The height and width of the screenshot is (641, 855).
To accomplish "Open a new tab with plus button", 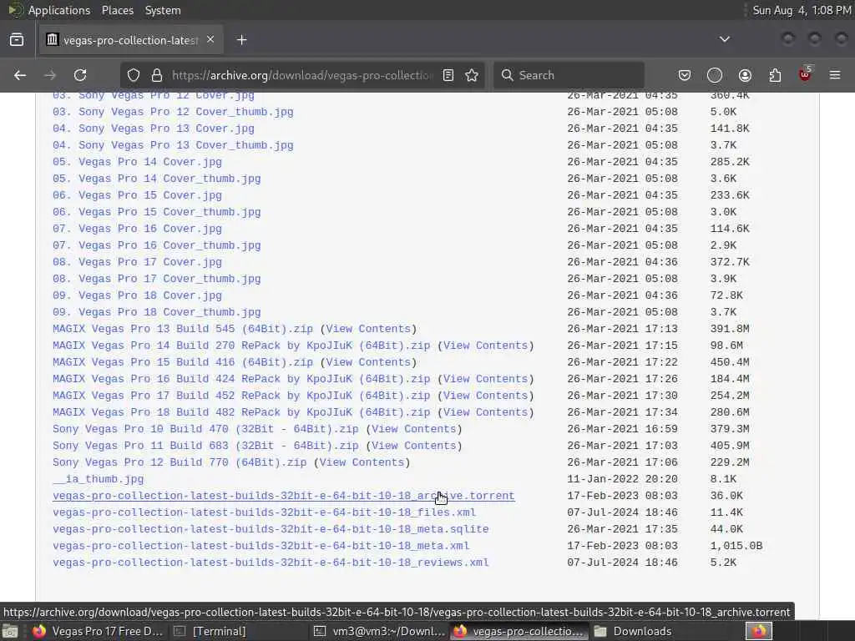I will pos(242,40).
